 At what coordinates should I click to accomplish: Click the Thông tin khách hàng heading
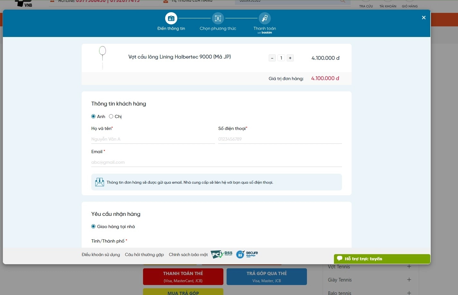(x=119, y=104)
